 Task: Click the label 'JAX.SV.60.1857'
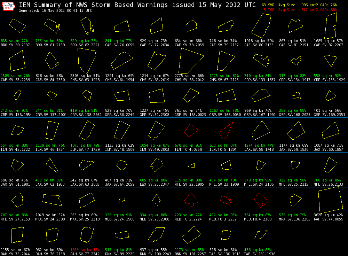click(x=329, y=149)
